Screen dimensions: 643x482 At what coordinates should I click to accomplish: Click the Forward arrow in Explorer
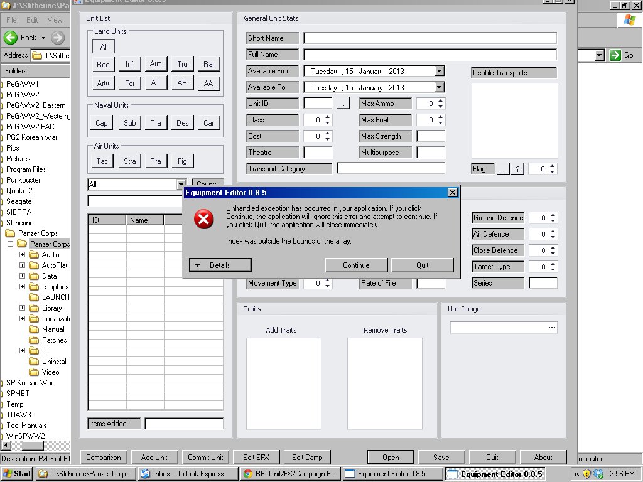click(x=58, y=38)
